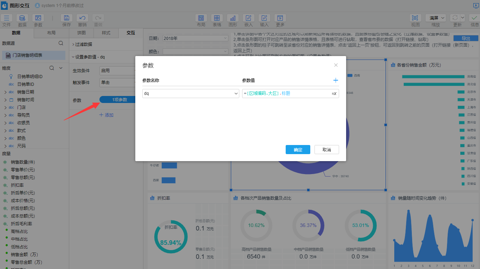This screenshot has width=480, height=269.
Task: Open the =x expression editor icon
Action: (x=334, y=94)
